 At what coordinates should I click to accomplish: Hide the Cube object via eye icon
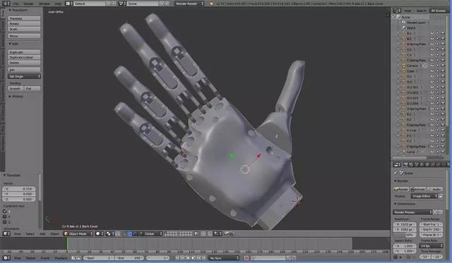coord(432,71)
